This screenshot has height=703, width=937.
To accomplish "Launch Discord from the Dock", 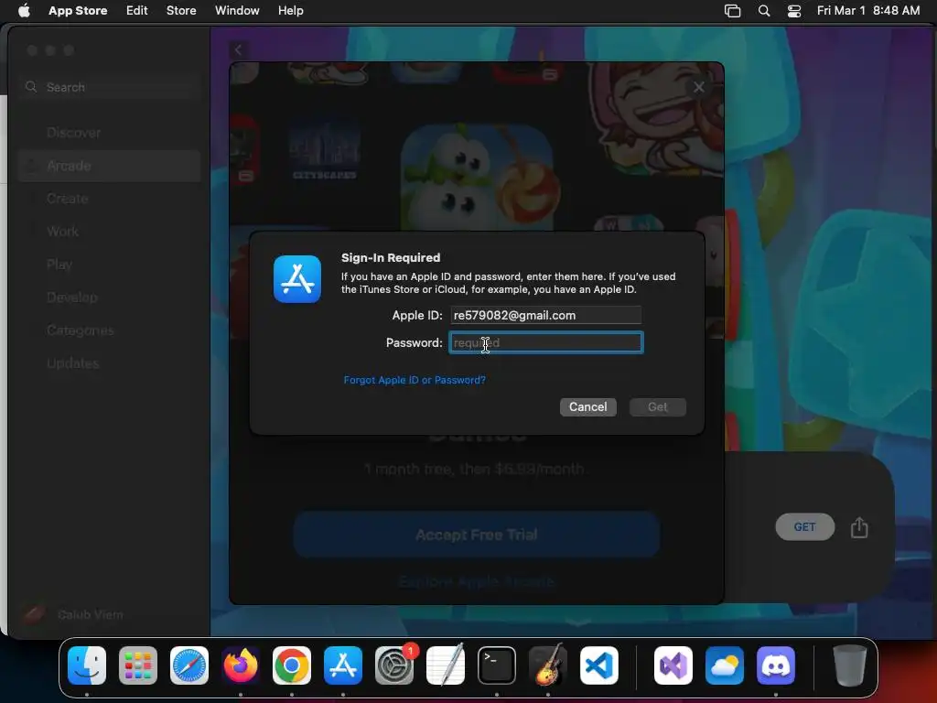I will coord(776,665).
